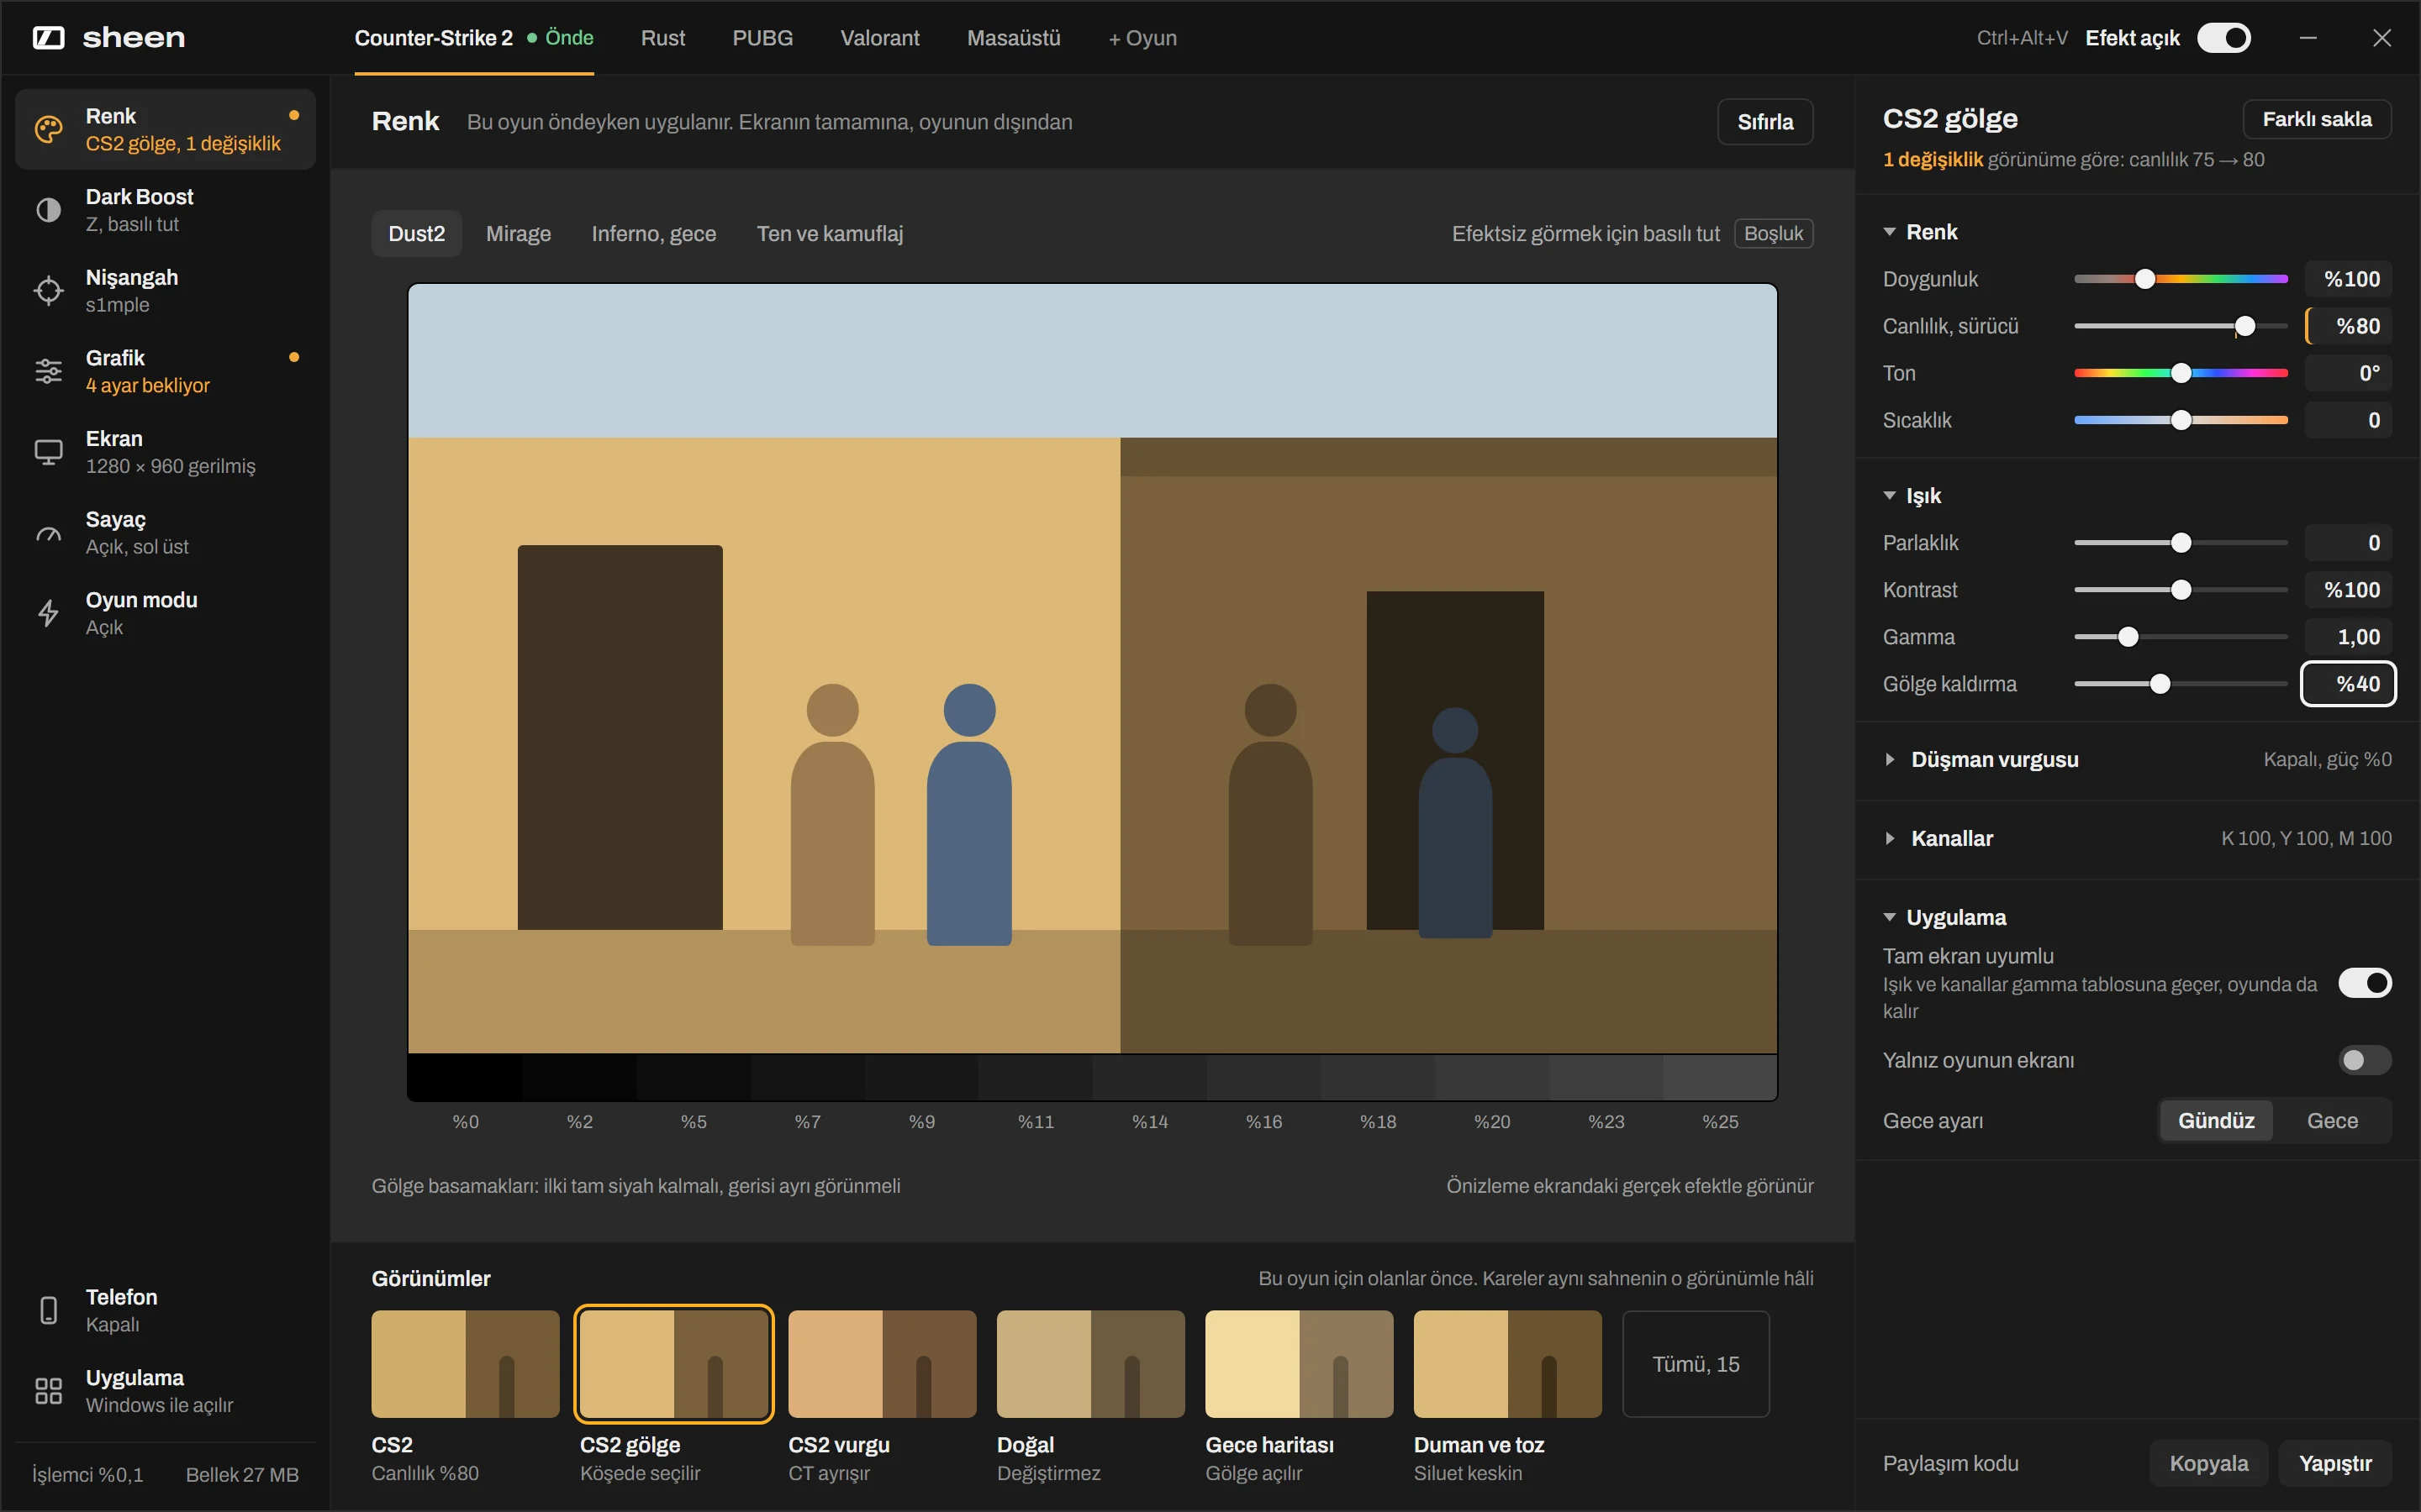Viewport: 2421px width, 1512px height.
Task: Open the Tümü, 15 views tile
Action: click(x=1696, y=1364)
